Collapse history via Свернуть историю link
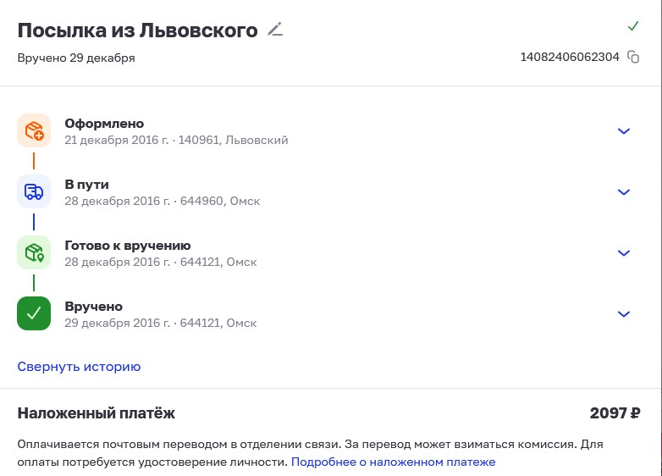Image resolution: width=662 pixels, height=476 pixels. click(79, 367)
